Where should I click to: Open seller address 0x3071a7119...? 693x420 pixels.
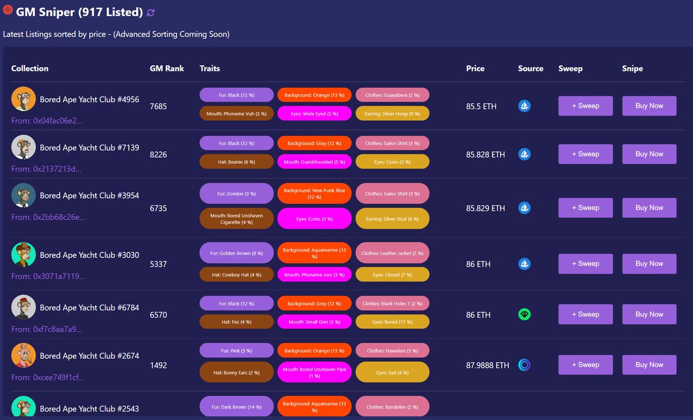pos(48,276)
